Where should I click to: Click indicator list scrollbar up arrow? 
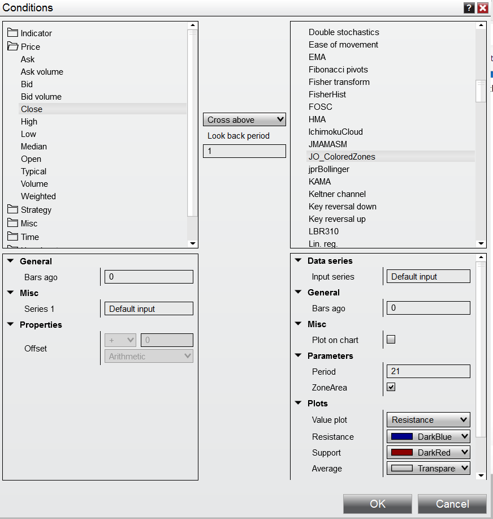point(481,25)
